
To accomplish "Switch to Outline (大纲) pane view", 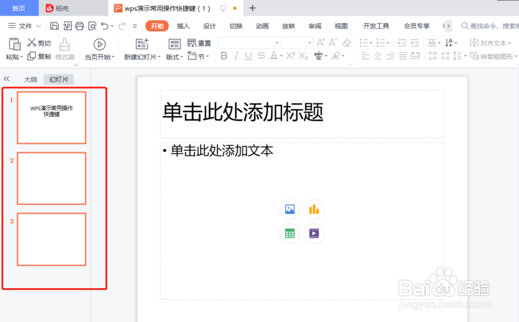I will tap(31, 80).
